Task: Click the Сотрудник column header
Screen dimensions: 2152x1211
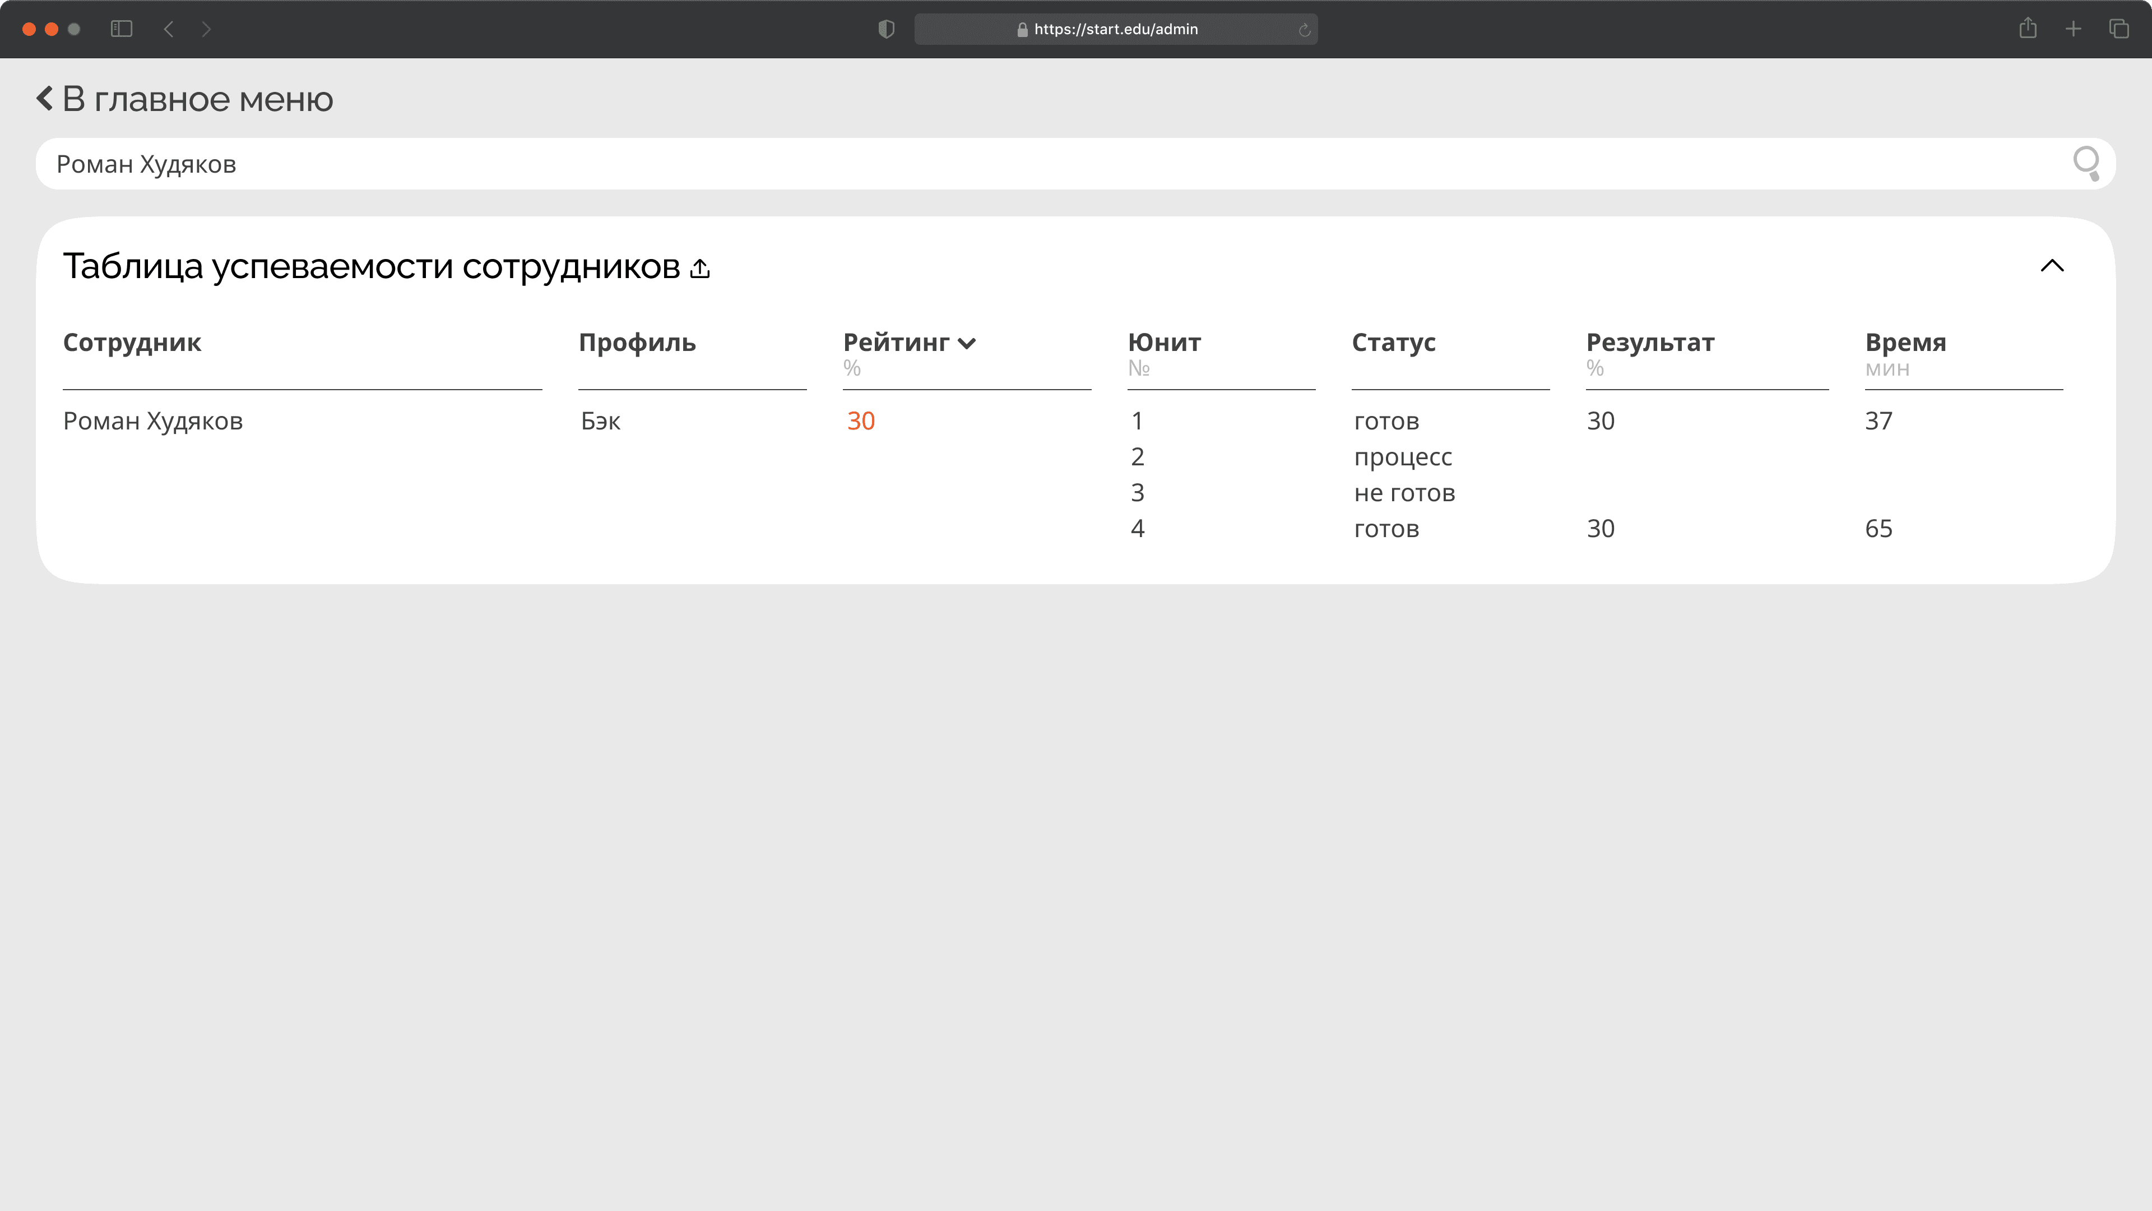Action: click(132, 342)
